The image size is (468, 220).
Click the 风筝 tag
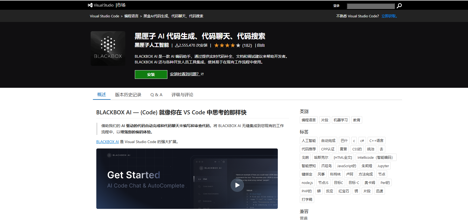[321, 174]
